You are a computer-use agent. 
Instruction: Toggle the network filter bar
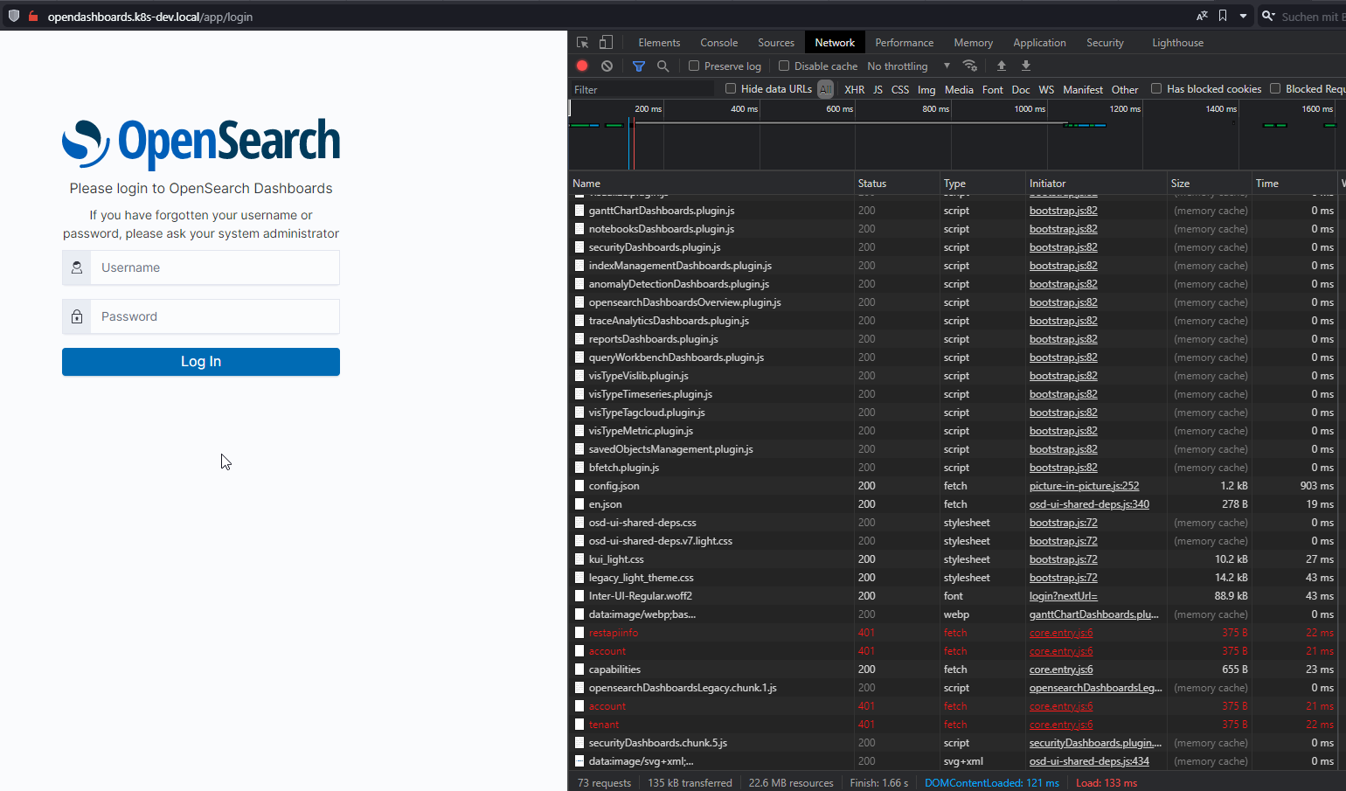coord(638,66)
